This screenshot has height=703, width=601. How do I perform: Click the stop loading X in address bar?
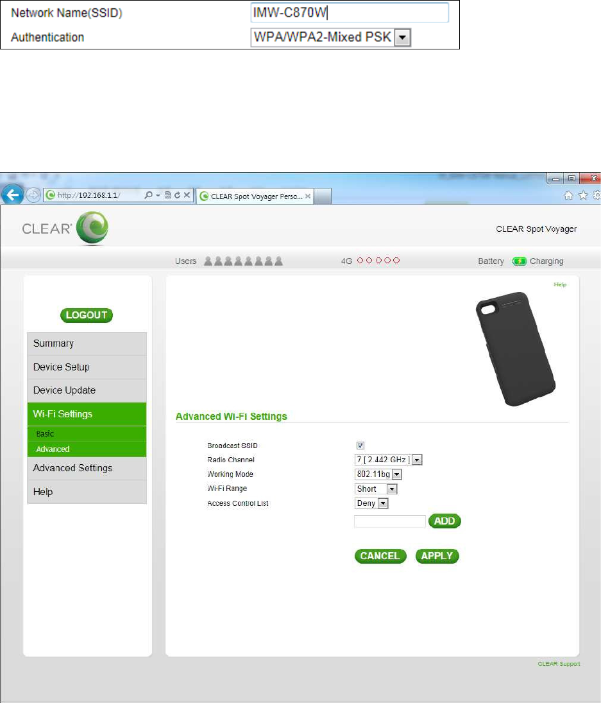point(187,195)
